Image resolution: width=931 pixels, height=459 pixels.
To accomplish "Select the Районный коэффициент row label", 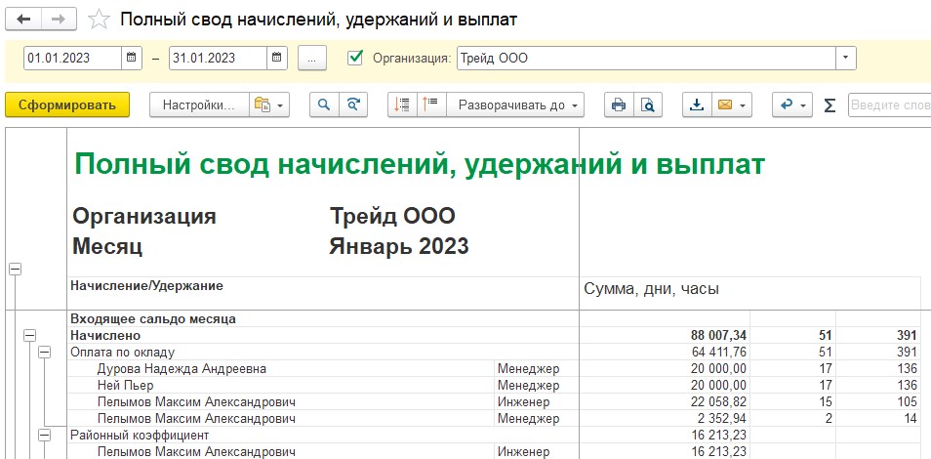I will (x=140, y=436).
